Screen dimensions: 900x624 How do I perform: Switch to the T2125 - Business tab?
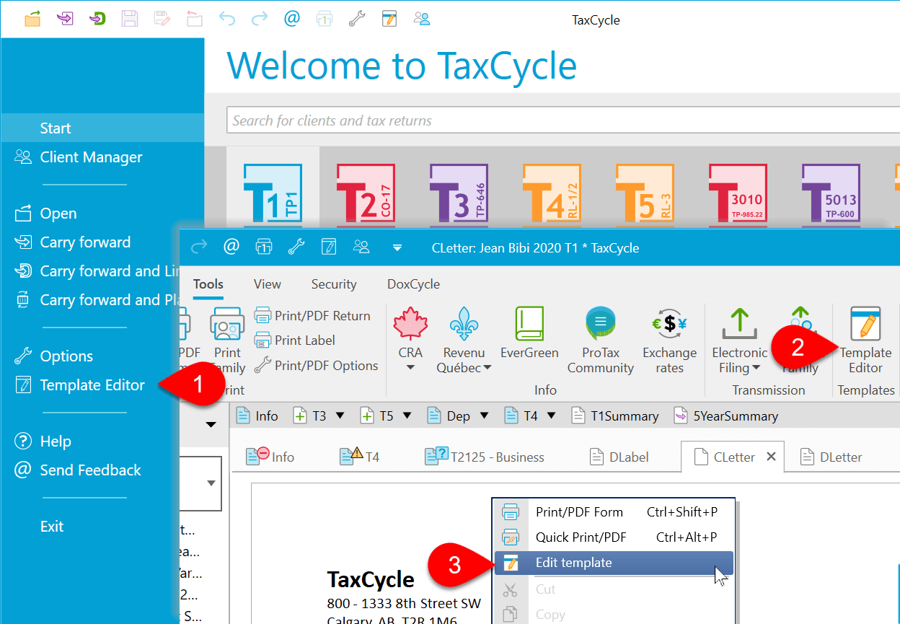click(x=485, y=457)
